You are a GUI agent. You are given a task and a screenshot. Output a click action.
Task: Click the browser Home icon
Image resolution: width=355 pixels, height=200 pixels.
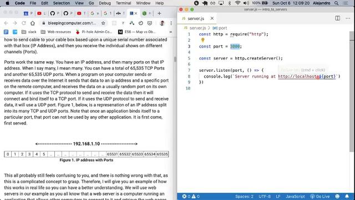coord(33,23)
